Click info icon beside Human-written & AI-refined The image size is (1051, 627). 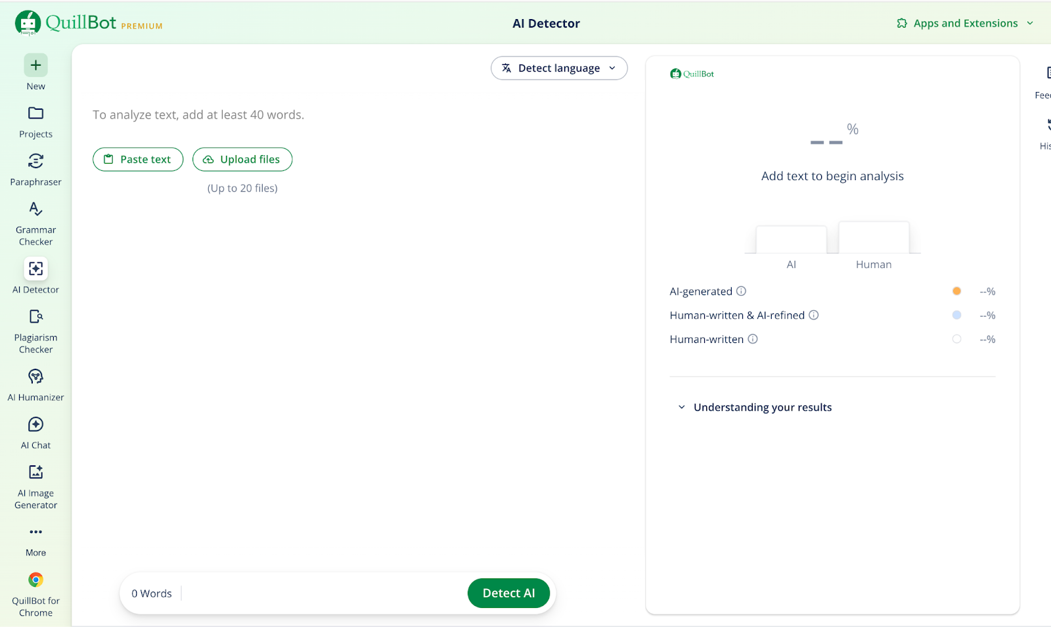pos(813,315)
